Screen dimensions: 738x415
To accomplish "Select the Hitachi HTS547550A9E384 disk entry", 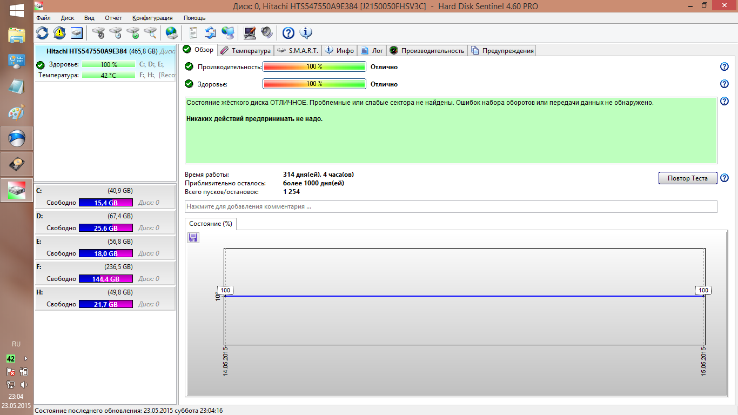I will [x=105, y=63].
